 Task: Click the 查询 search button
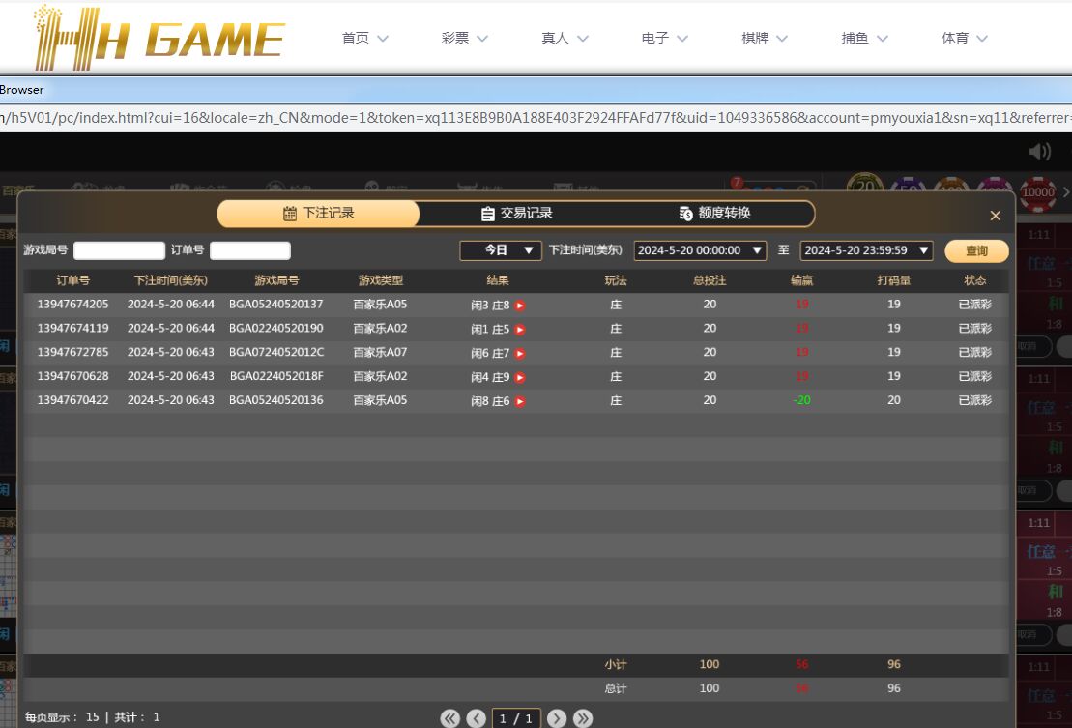click(976, 251)
